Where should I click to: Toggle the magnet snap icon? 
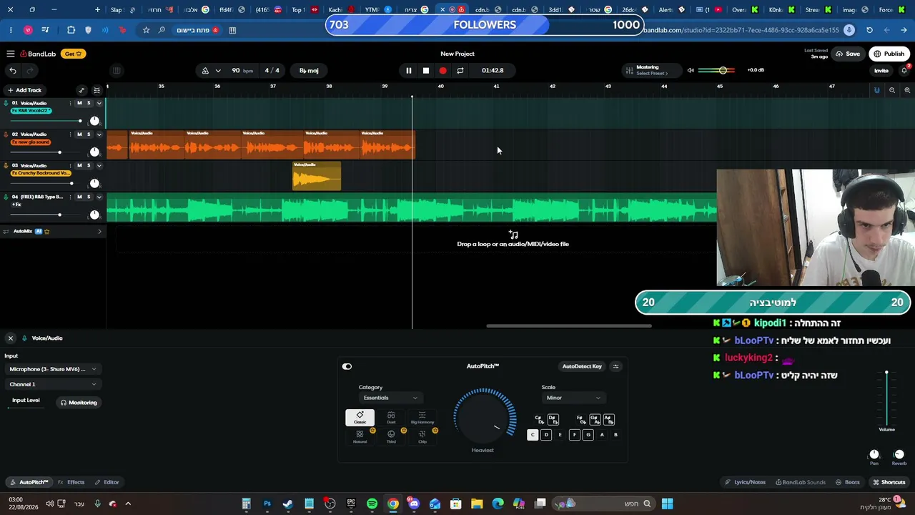click(x=876, y=90)
